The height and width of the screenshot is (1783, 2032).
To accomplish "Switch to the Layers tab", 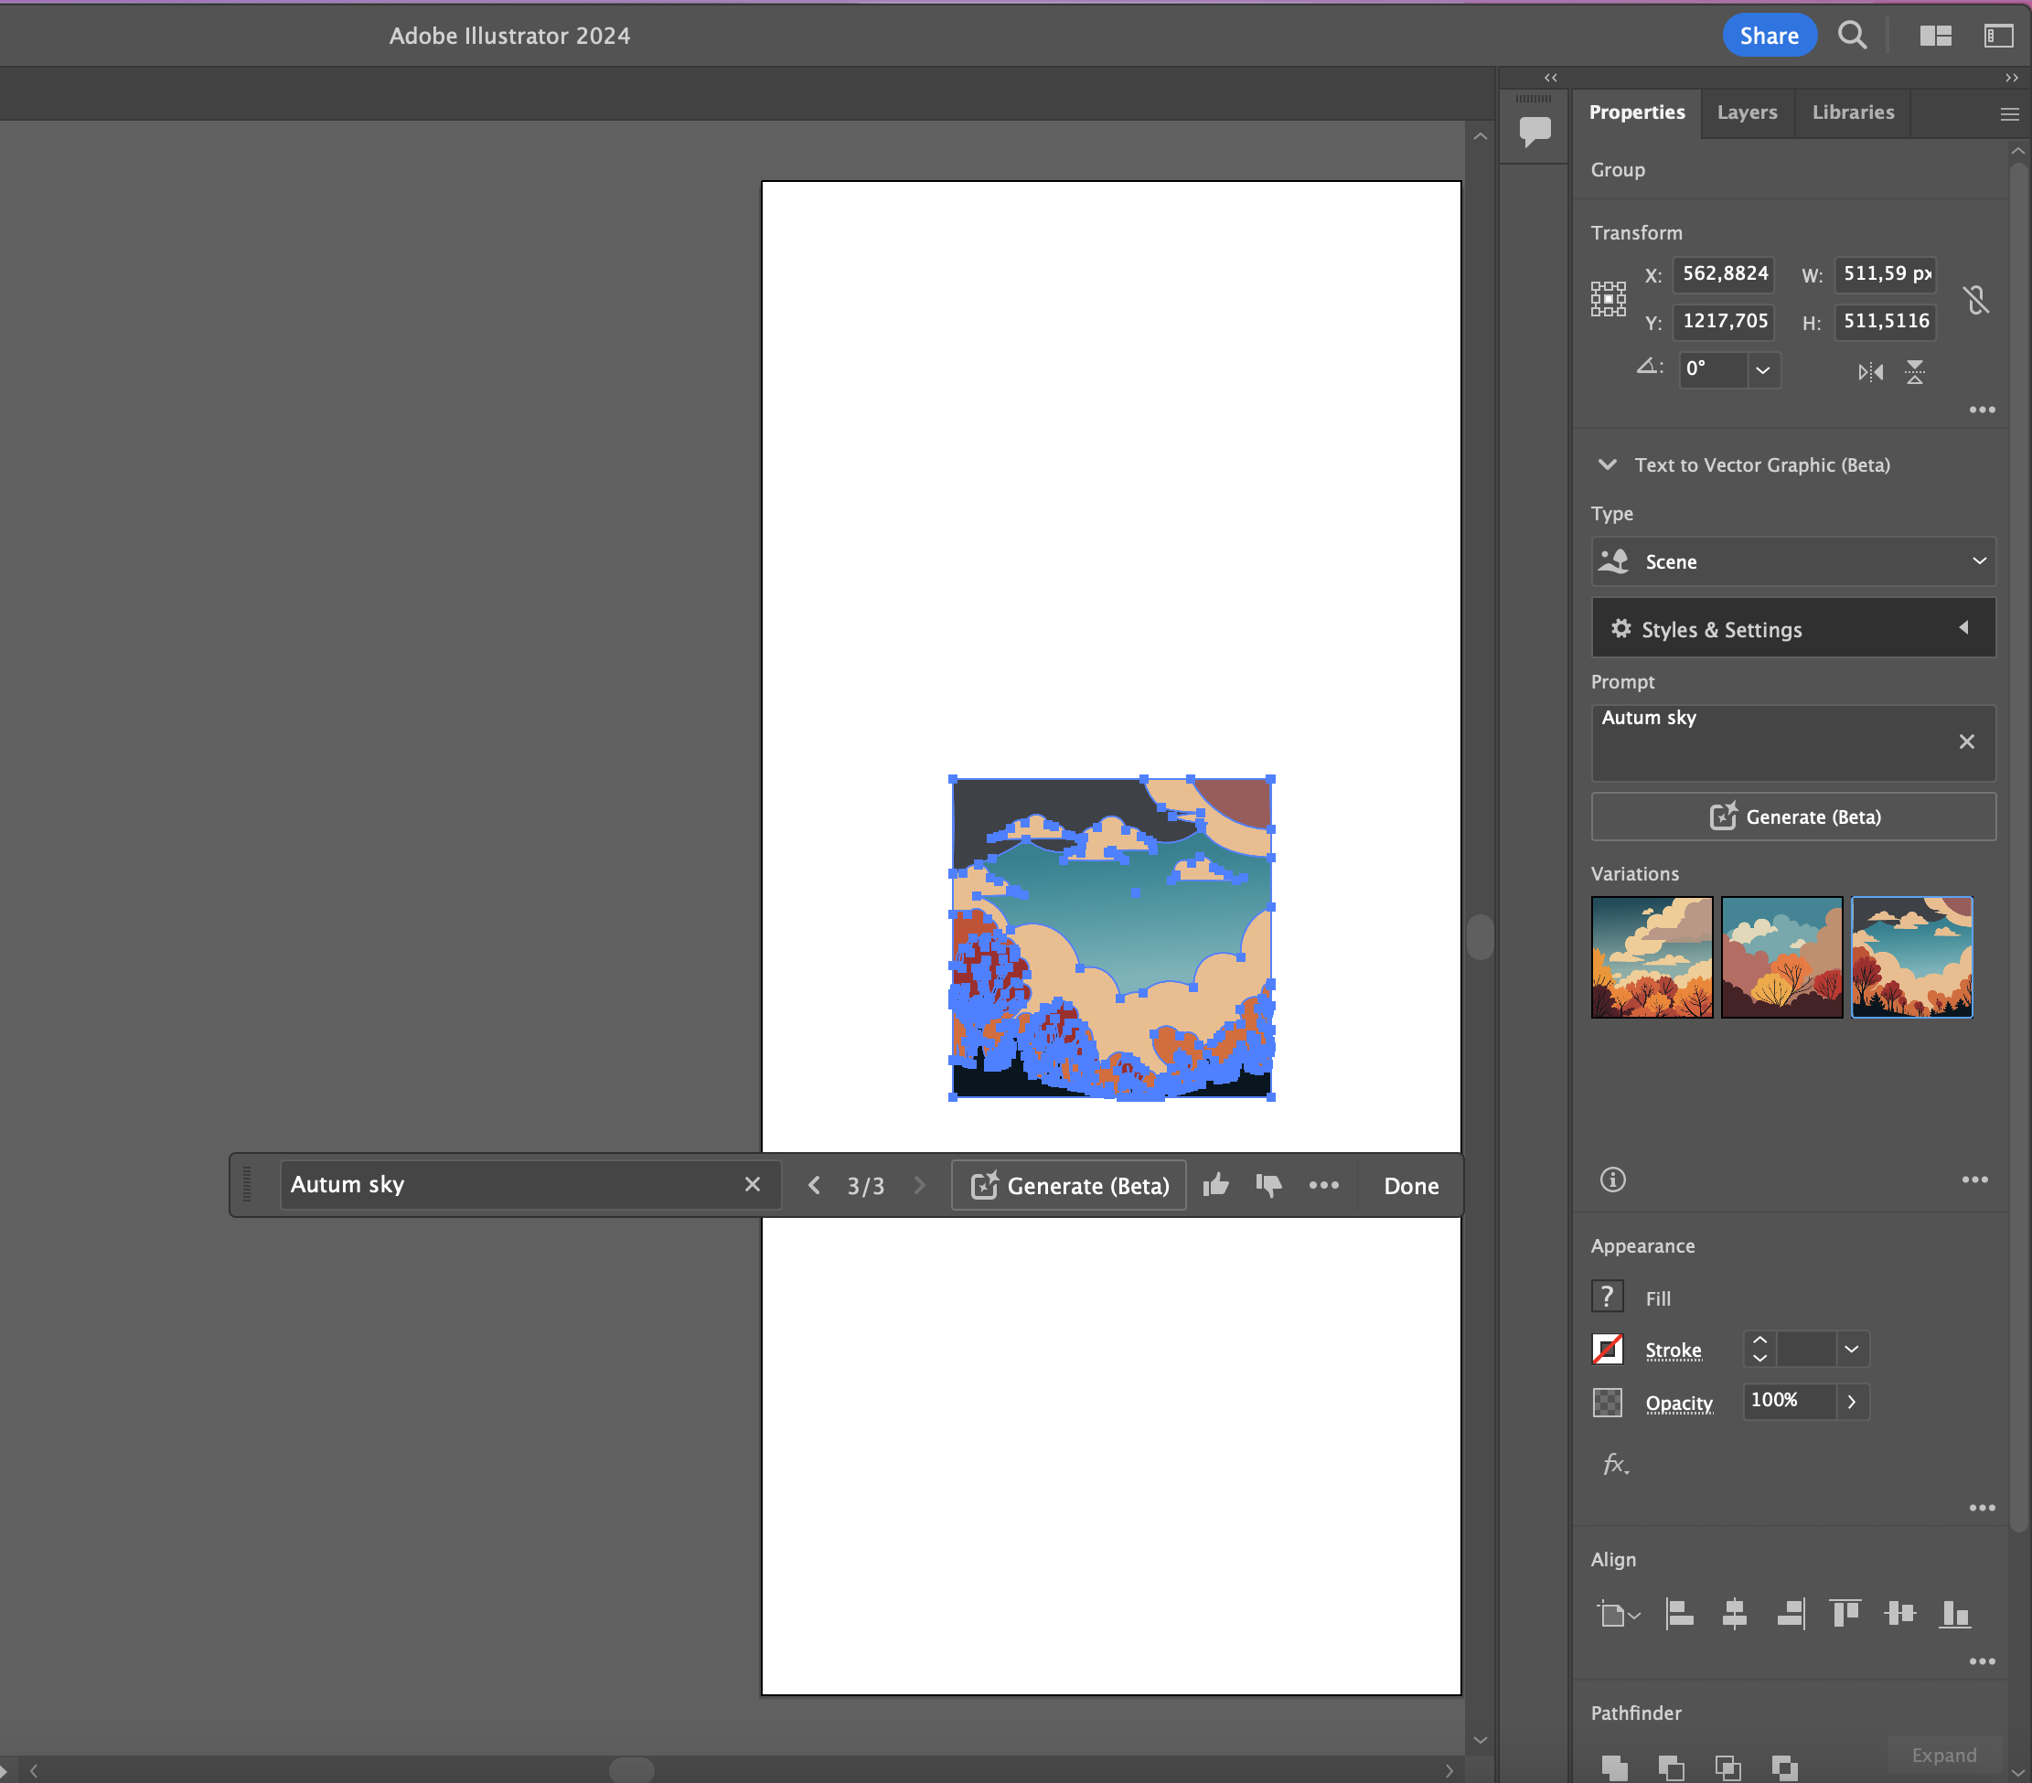I will click(x=1747, y=112).
